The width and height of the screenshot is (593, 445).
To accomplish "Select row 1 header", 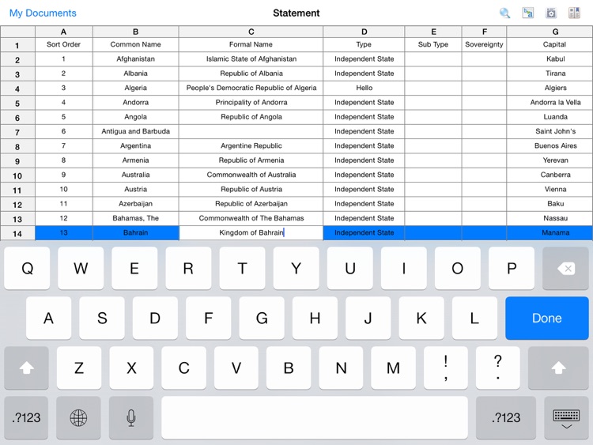I will pyautogui.click(x=17, y=45).
